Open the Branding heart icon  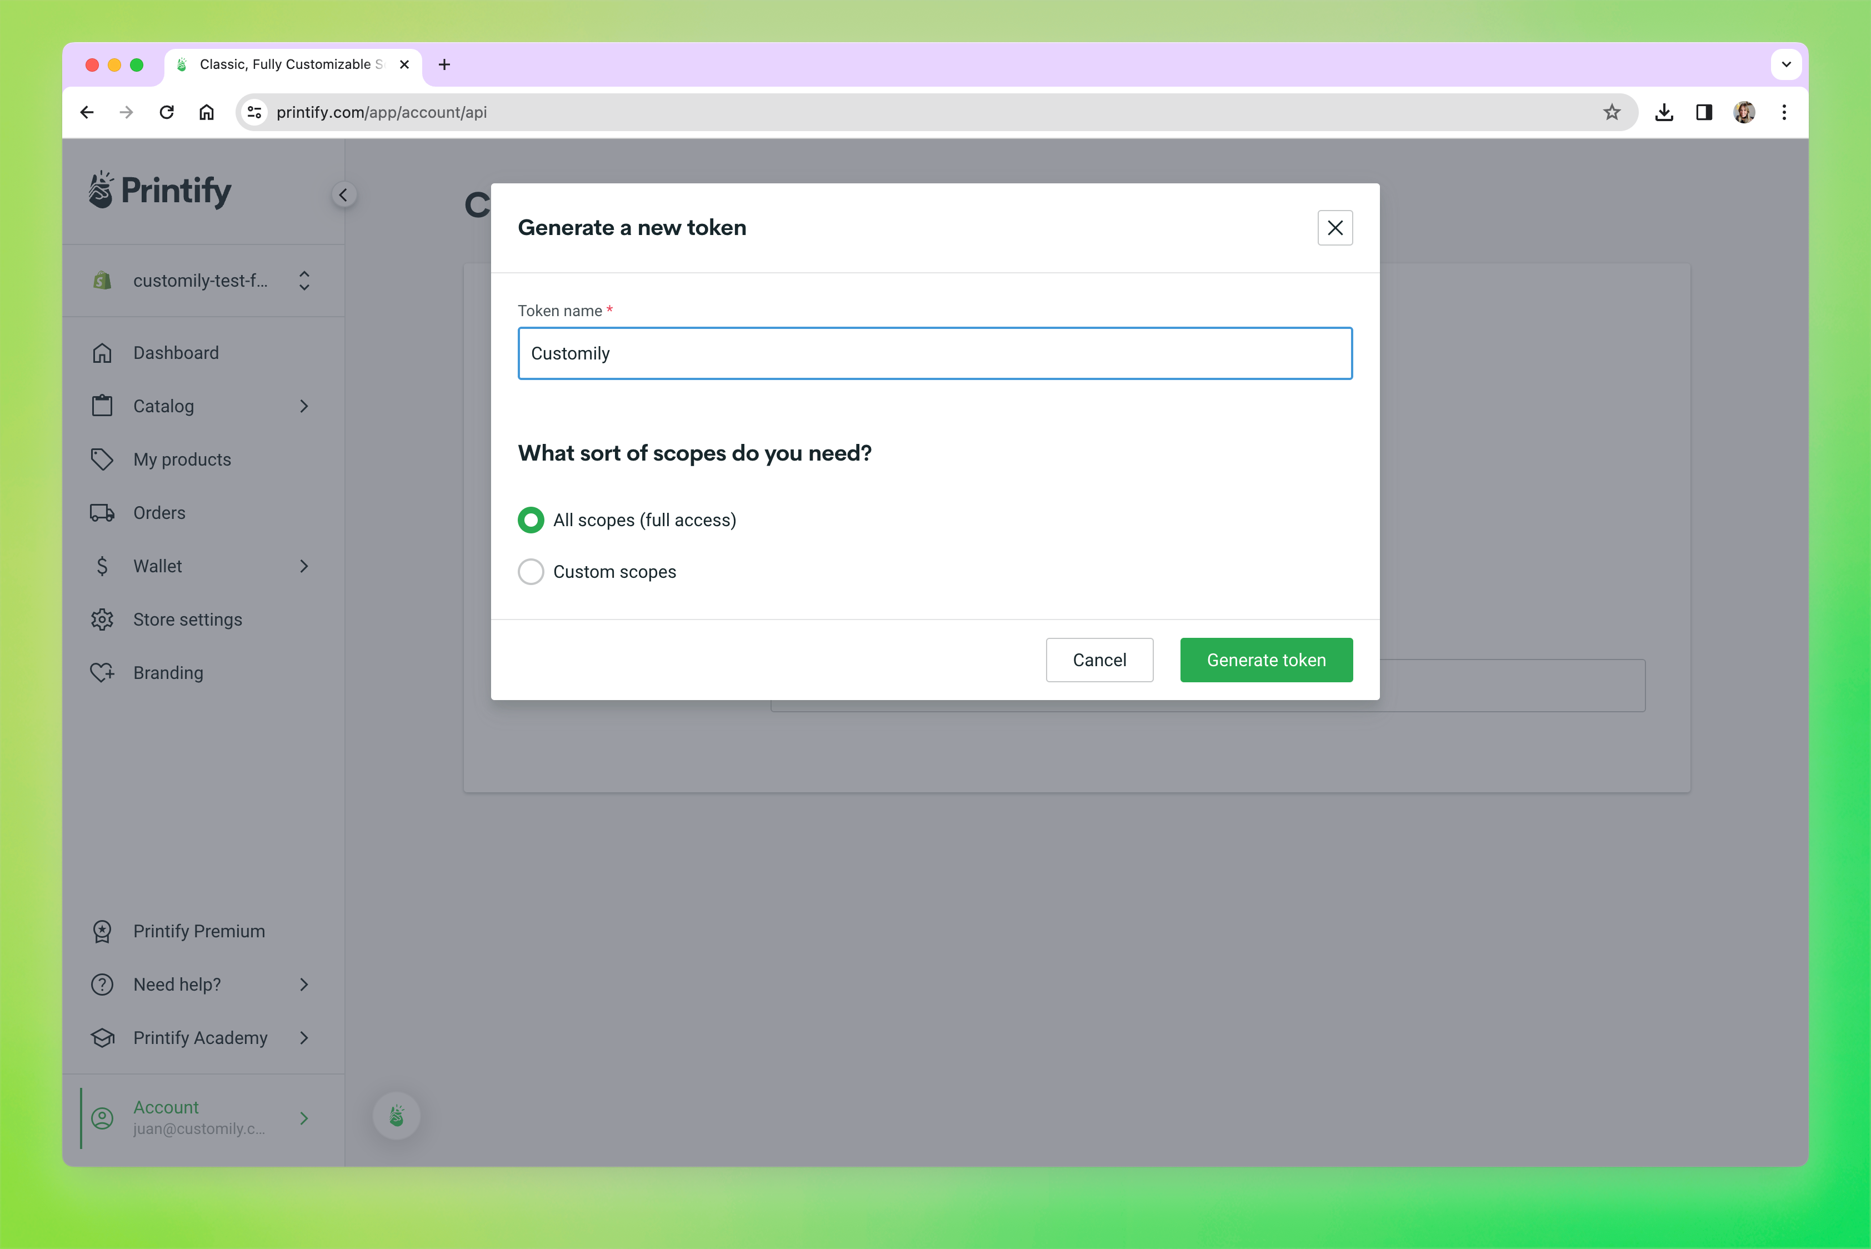click(x=102, y=673)
